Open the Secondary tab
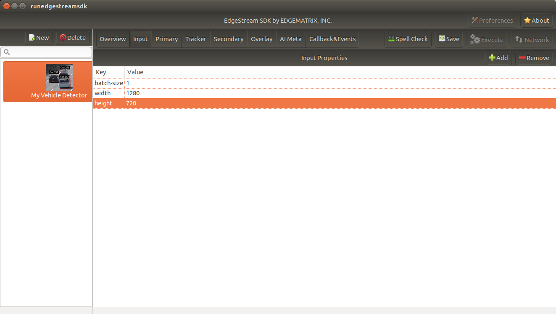 [x=229, y=39]
